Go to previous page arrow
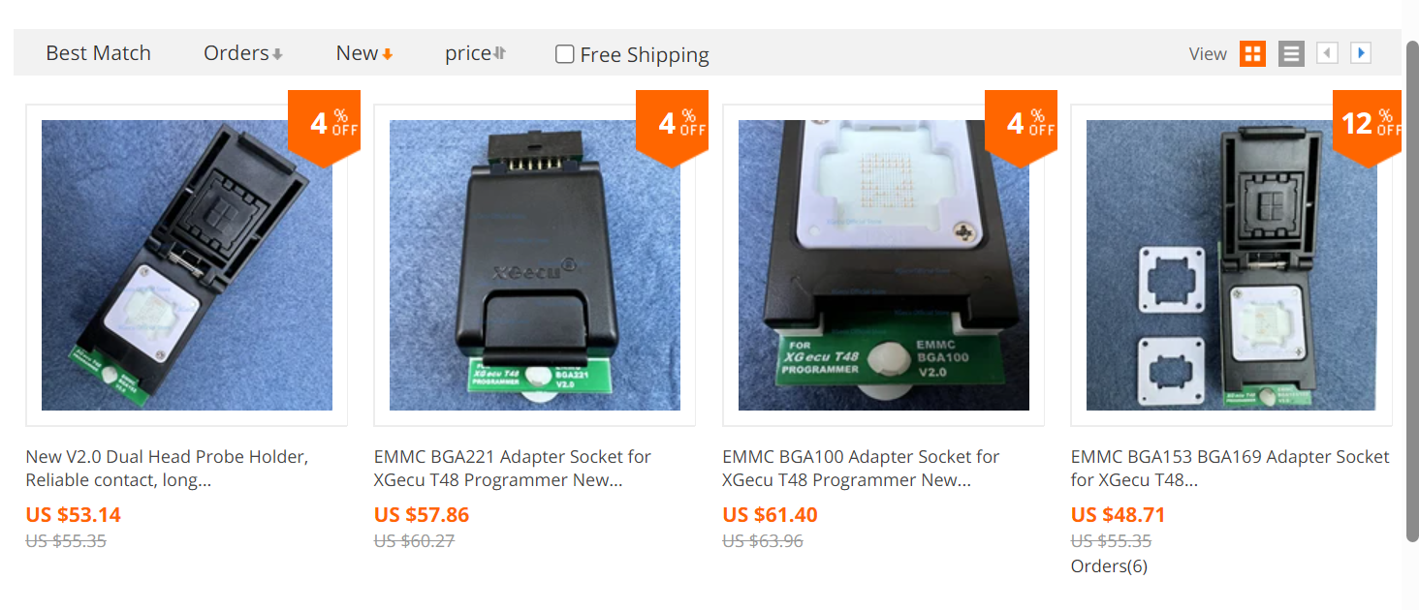Screen dimensions: 1419x610 1327,53
